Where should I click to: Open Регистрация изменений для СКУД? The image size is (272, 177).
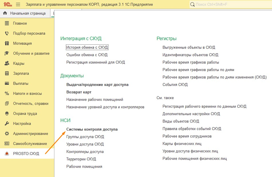pyautogui.click(x=96, y=62)
